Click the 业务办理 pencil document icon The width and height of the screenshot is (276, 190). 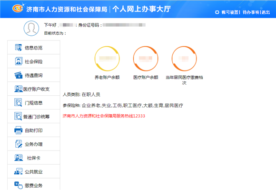click(x=19, y=144)
